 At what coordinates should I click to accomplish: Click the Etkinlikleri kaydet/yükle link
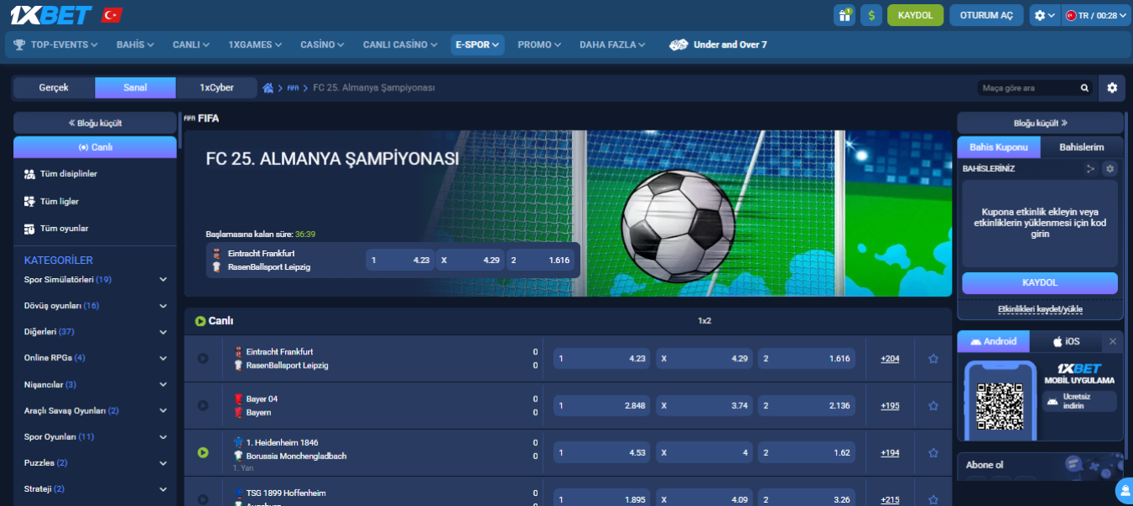[1040, 309]
